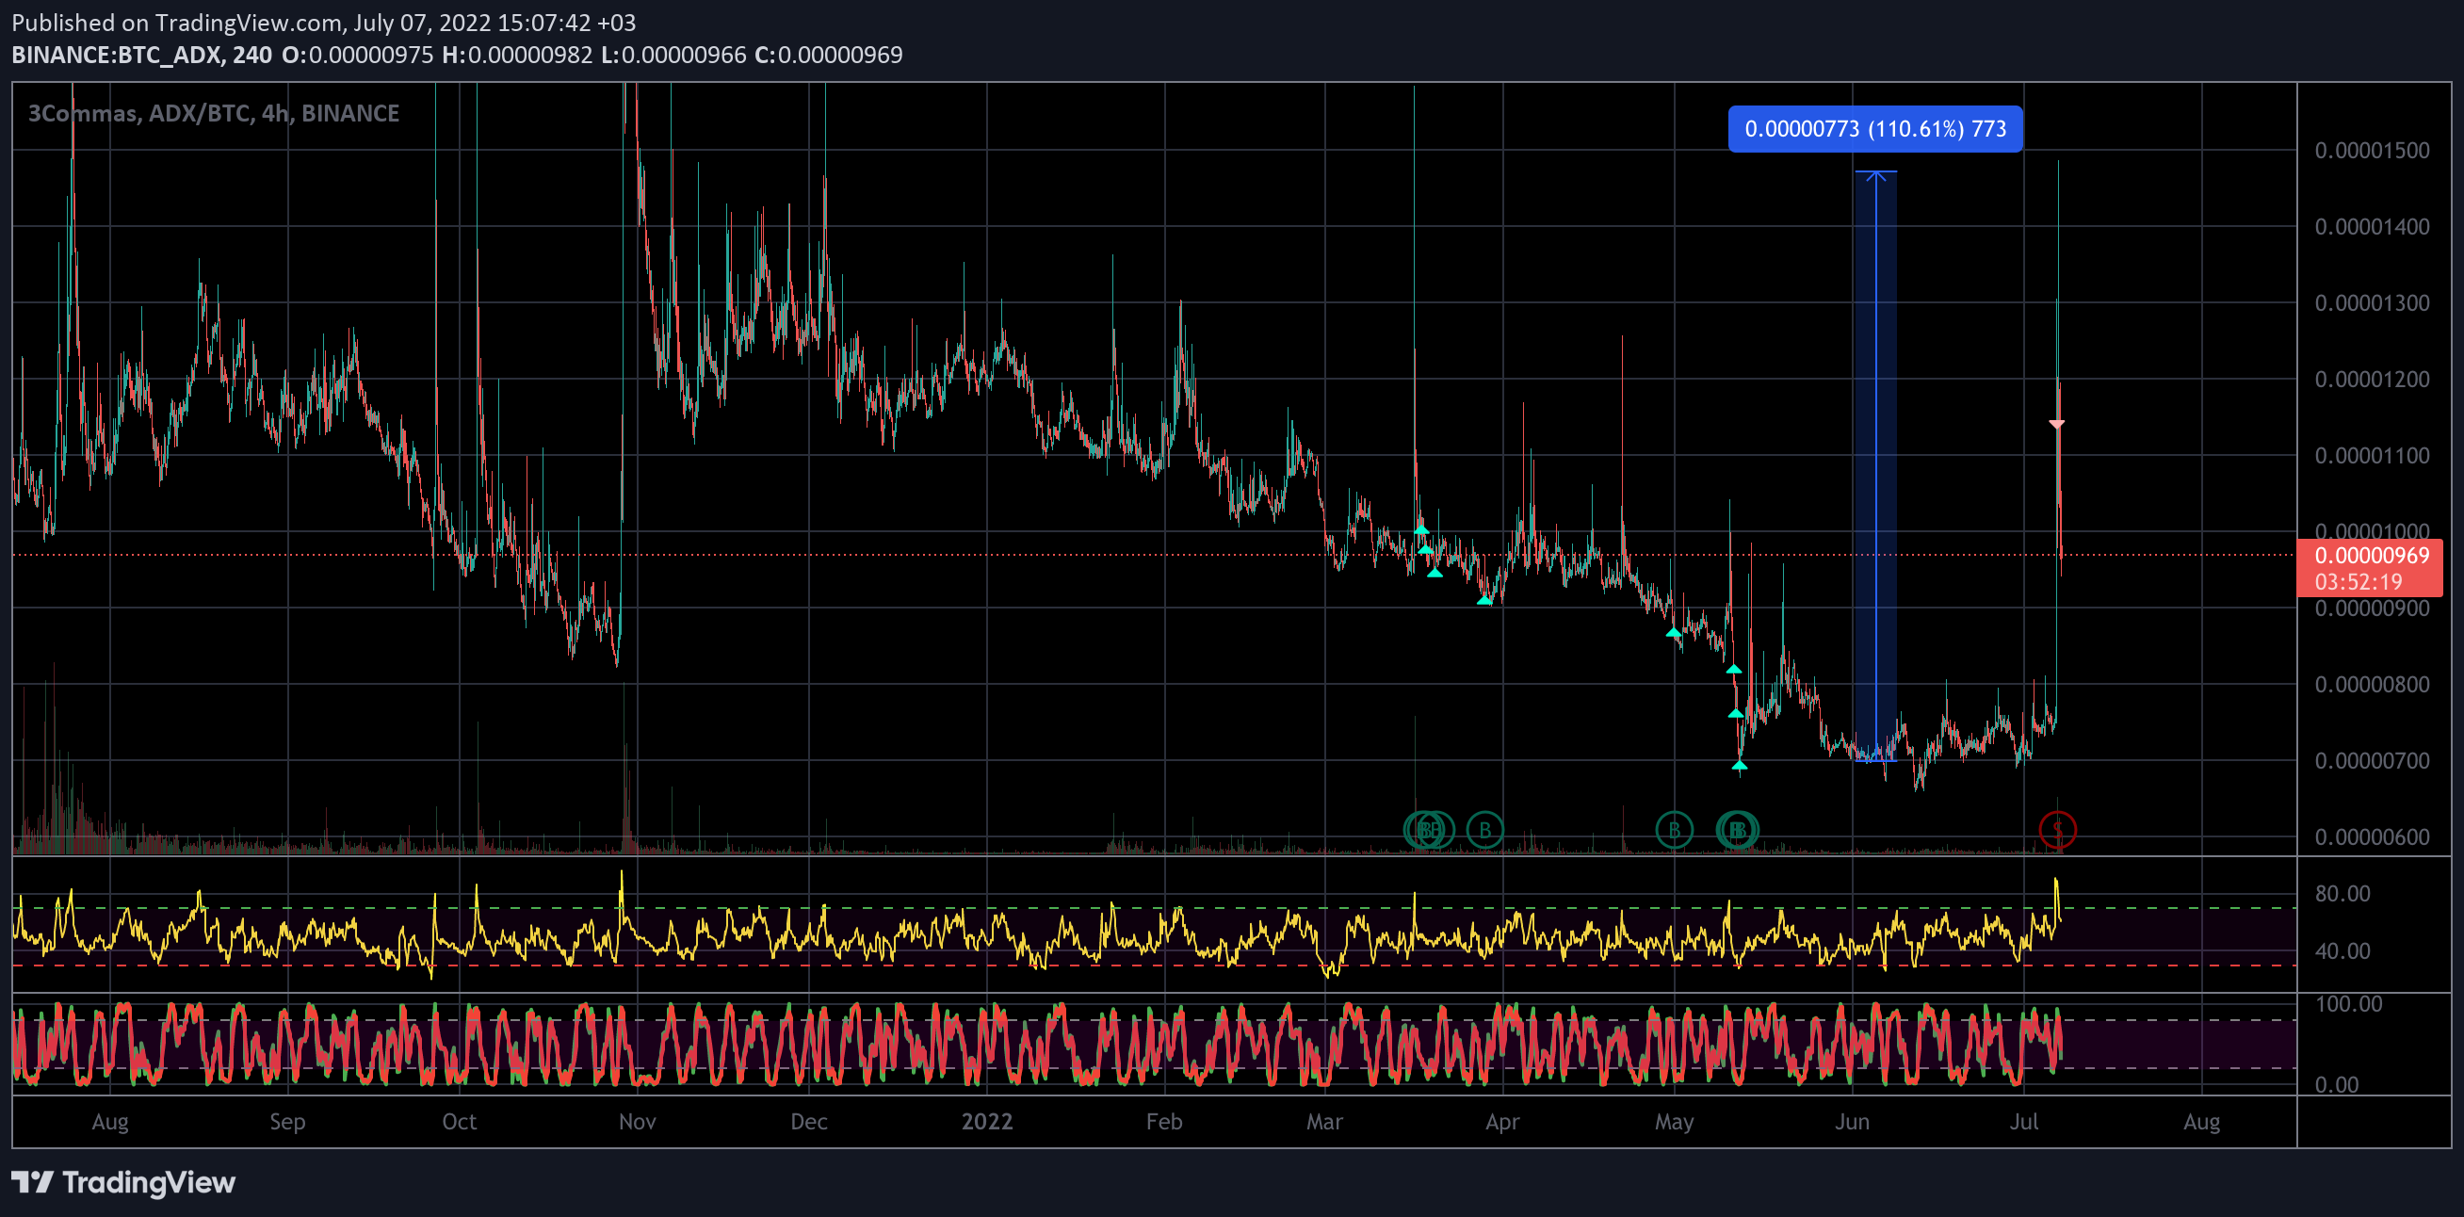
Task: Click the blue measure arrowhead at the top
Action: [1874, 176]
